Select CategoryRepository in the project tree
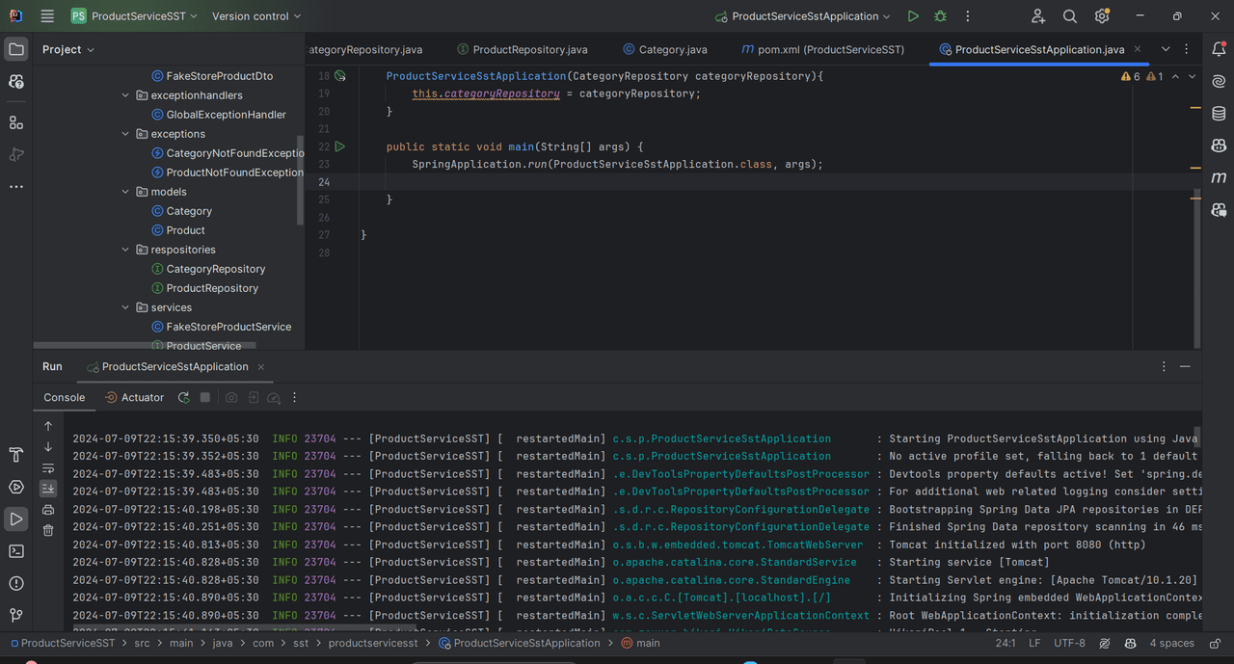 215,269
